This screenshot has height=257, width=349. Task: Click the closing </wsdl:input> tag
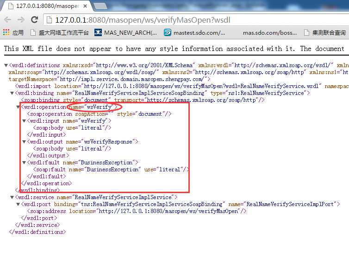pyautogui.click(x=46, y=135)
